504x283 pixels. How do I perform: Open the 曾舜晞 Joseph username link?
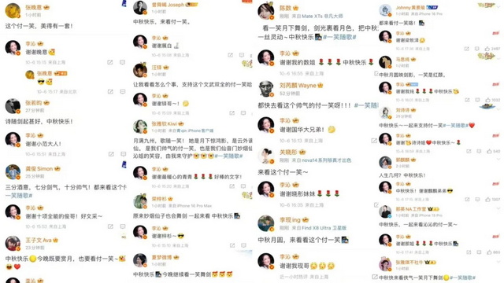[168, 5]
